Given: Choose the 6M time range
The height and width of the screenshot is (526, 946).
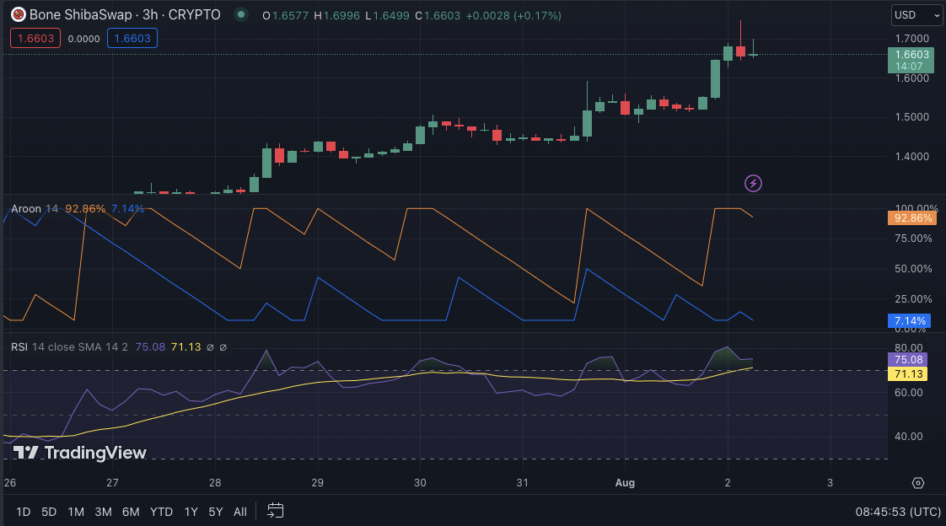Looking at the screenshot, I should 131,512.
